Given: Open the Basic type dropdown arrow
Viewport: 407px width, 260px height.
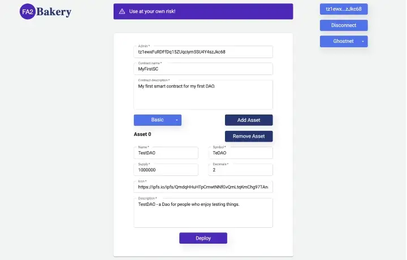Looking at the screenshot, I should point(176,120).
